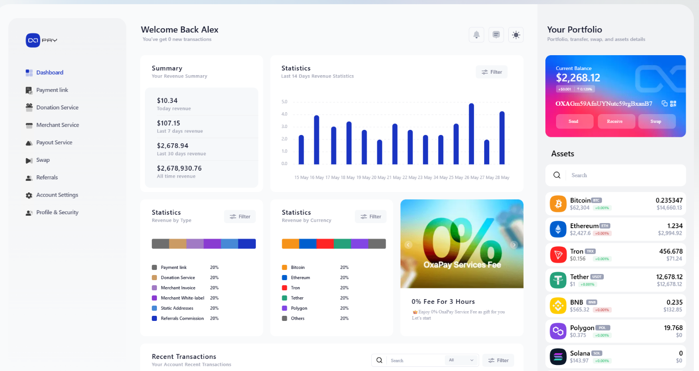Advance banner with right carousel arrow
Image resolution: width=699 pixels, height=371 pixels.
(514, 245)
